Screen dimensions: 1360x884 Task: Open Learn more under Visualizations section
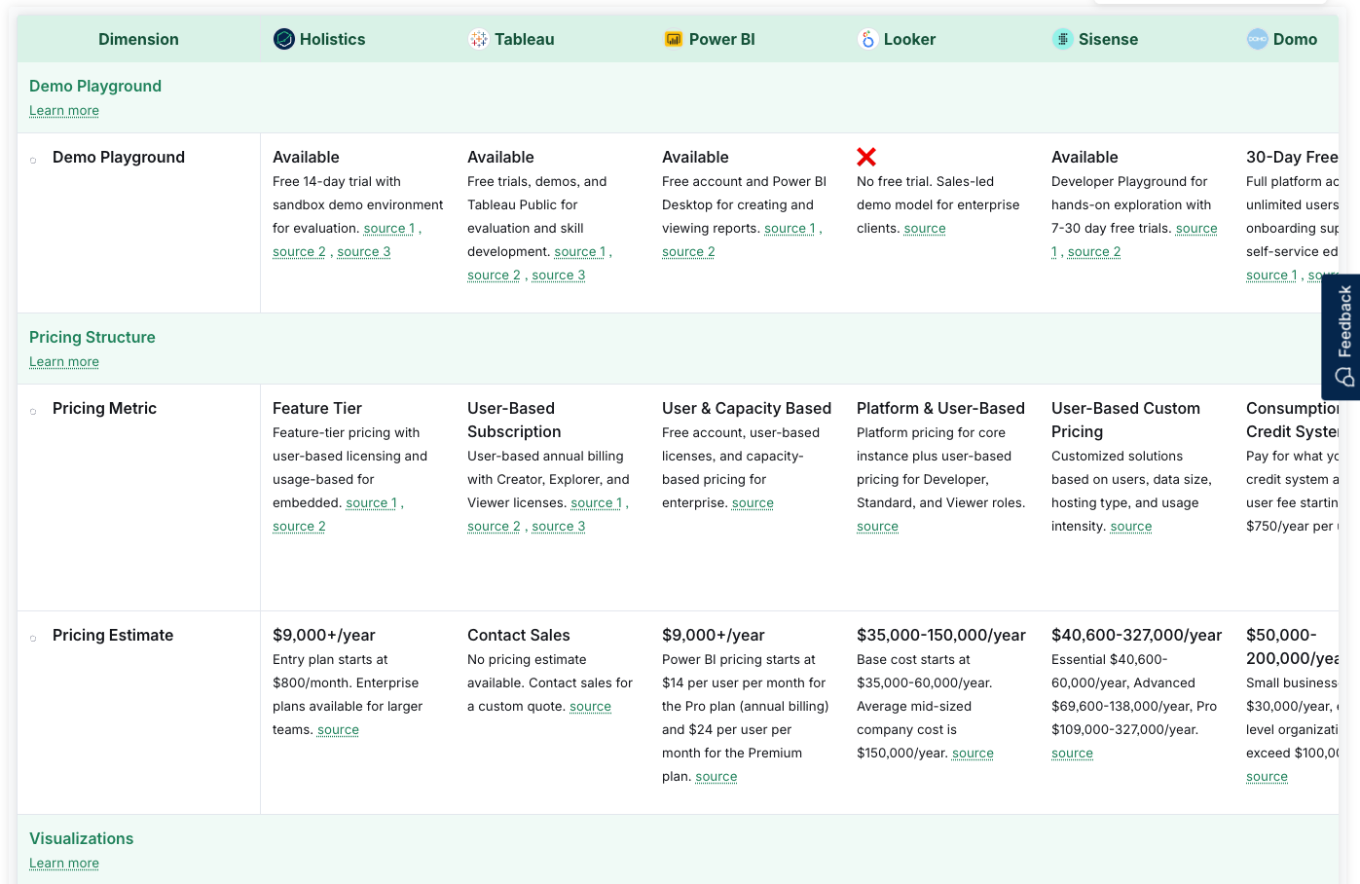(64, 864)
